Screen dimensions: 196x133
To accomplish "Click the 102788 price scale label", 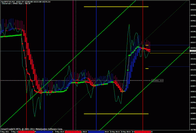I will click(x=193, y=130).
